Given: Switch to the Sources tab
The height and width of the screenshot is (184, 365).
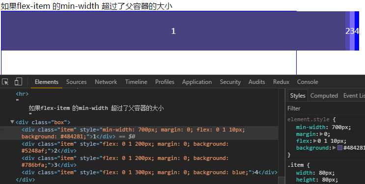Looking at the screenshot, I should coord(76,82).
